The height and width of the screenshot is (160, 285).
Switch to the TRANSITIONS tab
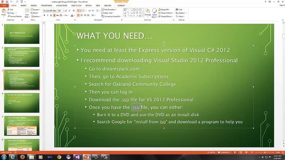click(46, 6)
